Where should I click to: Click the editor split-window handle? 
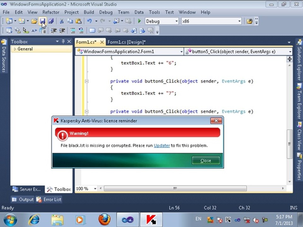289,59
